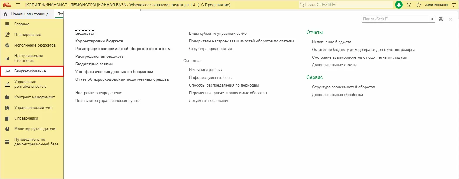The height and width of the screenshot is (179, 459).
Task: Open Настраиваемая отчетность section
Action: click(x=32, y=58)
